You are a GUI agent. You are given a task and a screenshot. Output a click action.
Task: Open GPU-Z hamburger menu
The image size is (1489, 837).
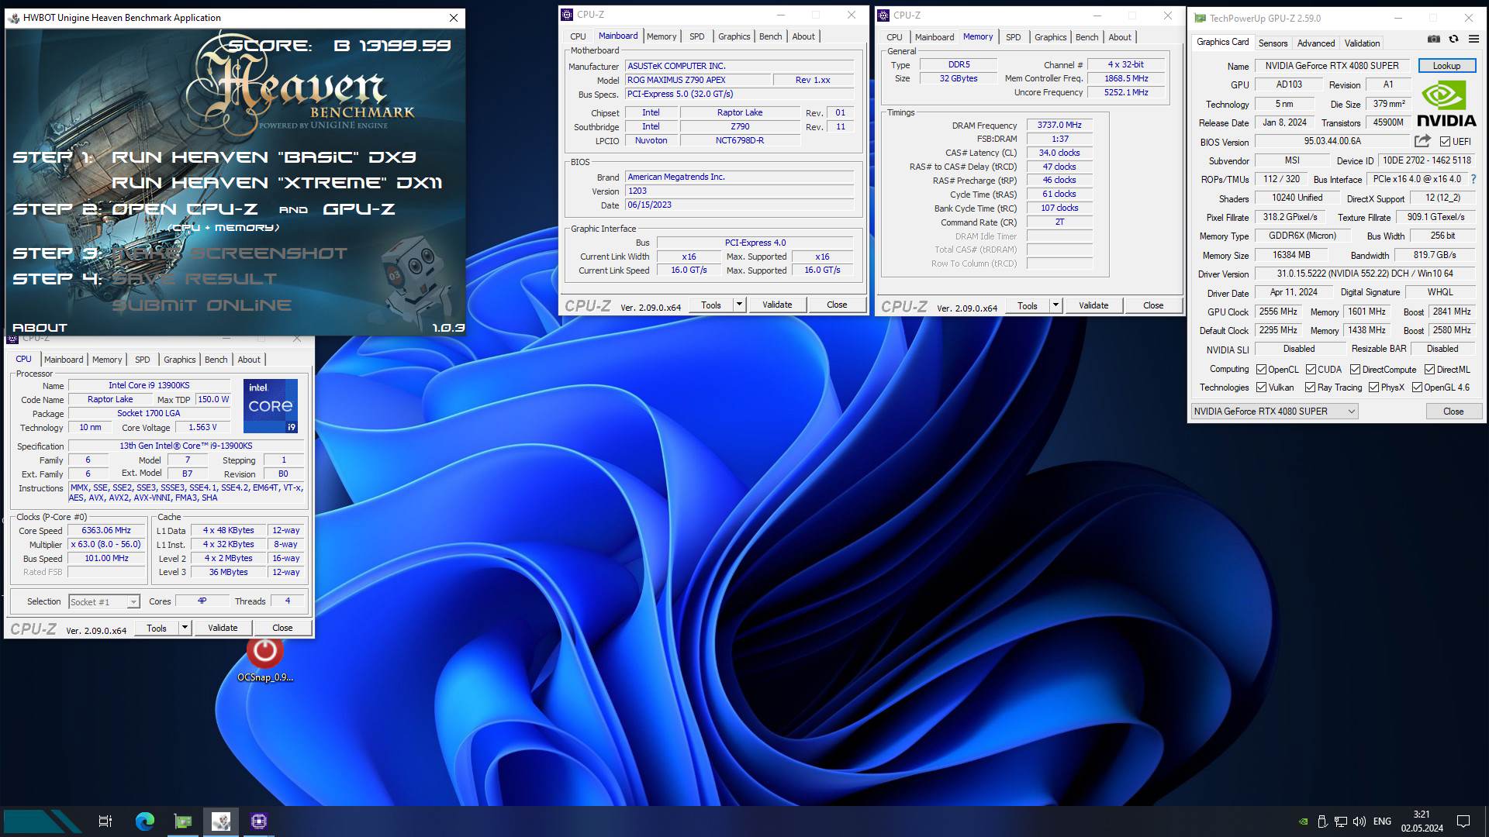click(x=1473, y=39)
